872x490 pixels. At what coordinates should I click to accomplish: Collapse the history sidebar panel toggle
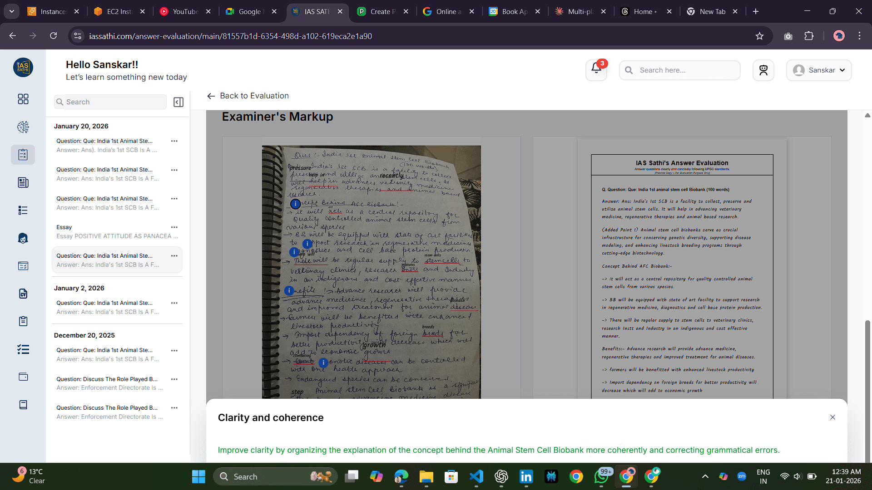pyautogui.click(x=178, y=102)
